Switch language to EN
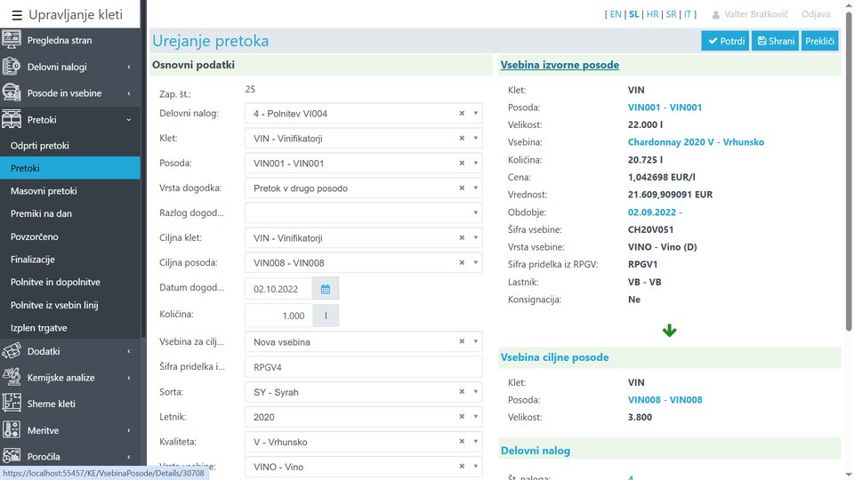This screenshot has height=480, width=854. click(615, 14)
